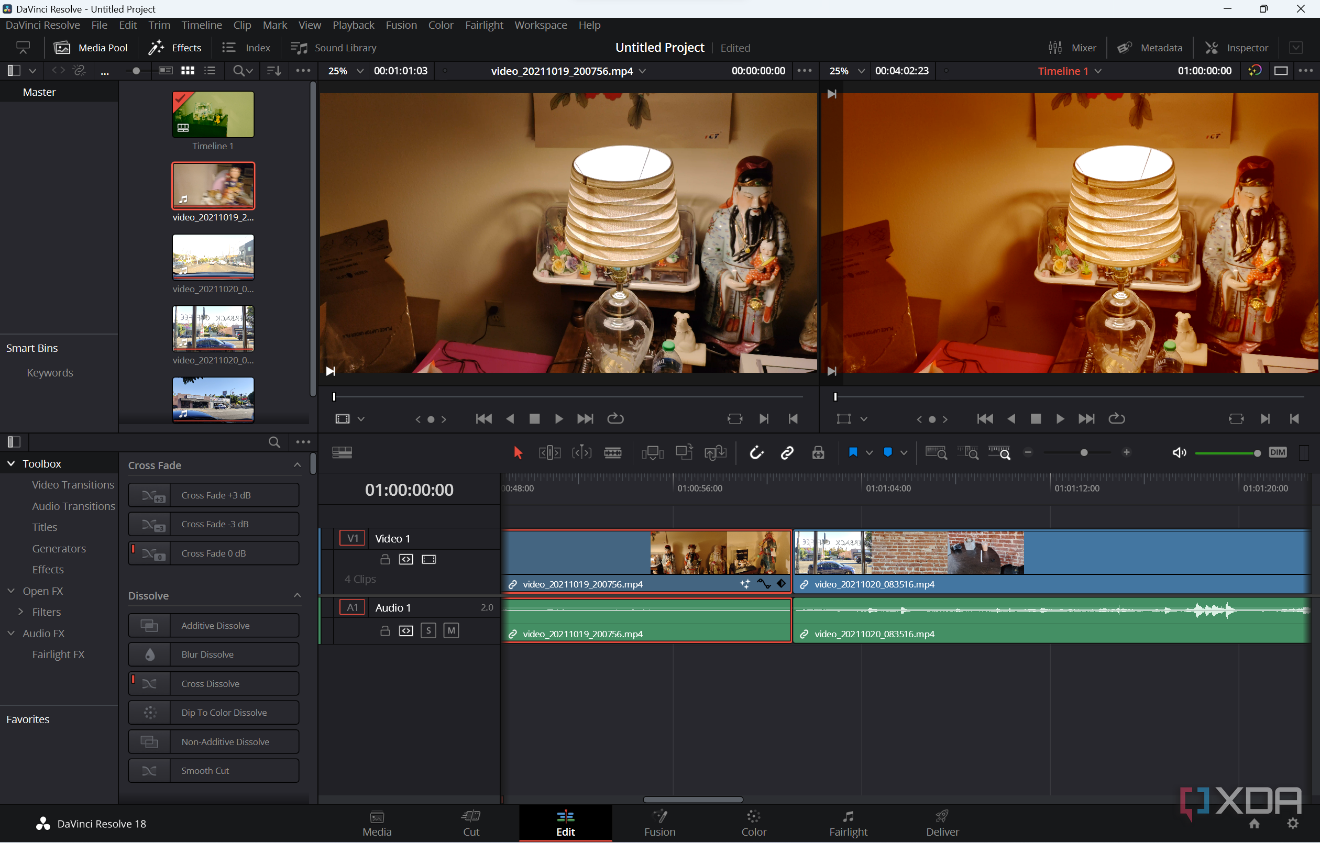This screenshot has width=1320, height=843.
Task: Solo the Audio 1 track
Action: 428,631
